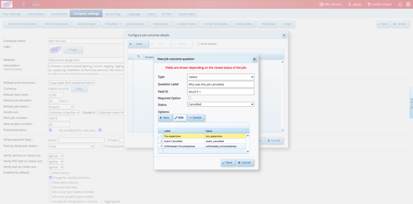Screen dimensions: 413x204
Task: Switch to Your settings tab
Action: click(x=12, y=14)
